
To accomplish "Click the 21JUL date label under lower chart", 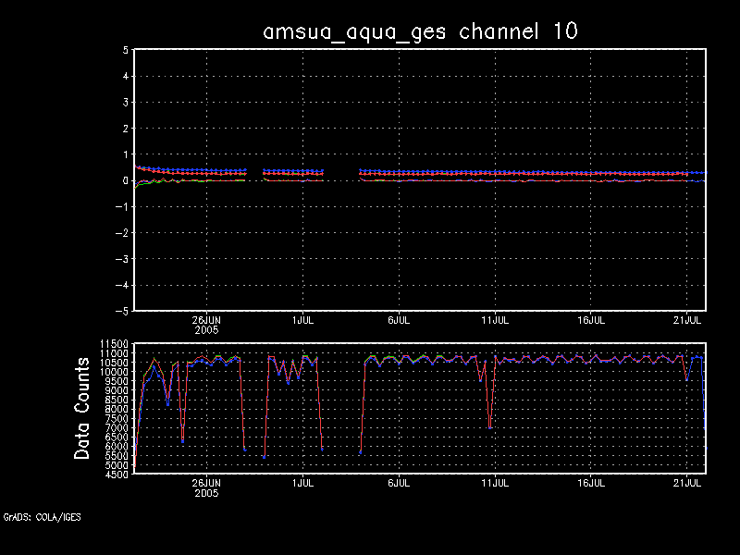I will 686,483.
